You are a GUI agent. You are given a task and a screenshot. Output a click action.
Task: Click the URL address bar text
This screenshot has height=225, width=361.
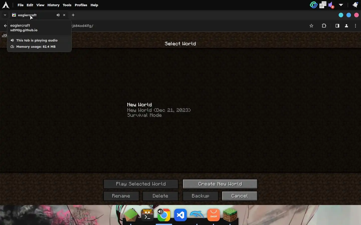(82, 26)
